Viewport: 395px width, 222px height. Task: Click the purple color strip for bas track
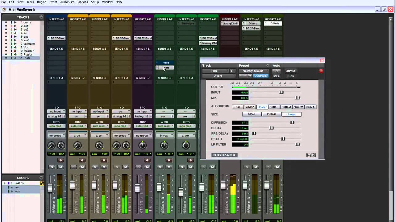point(11,37)
